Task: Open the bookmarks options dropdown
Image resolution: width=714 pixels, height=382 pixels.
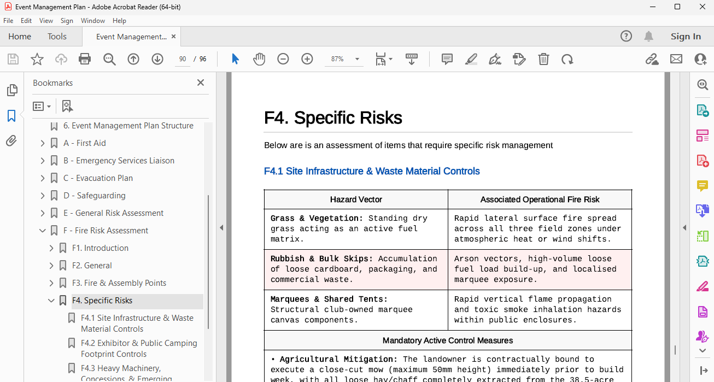Action: (42, 106)
